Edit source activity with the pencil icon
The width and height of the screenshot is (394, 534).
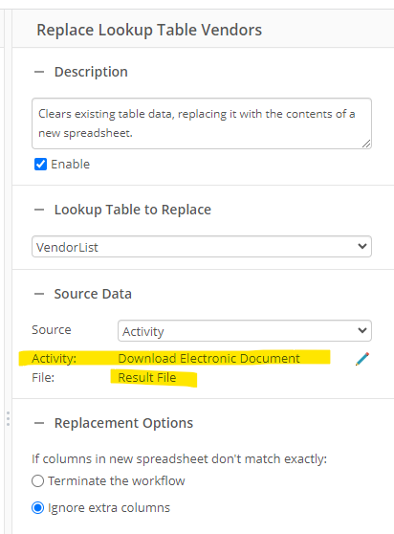point(362,359)
